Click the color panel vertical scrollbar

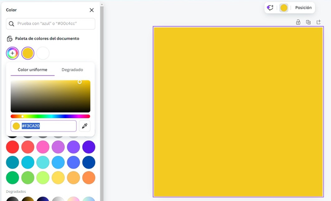[x=102, y=104]
